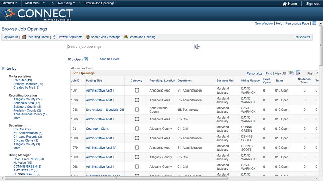
Task: Click the Return arrow icon
Action: (x=6, y=37)
